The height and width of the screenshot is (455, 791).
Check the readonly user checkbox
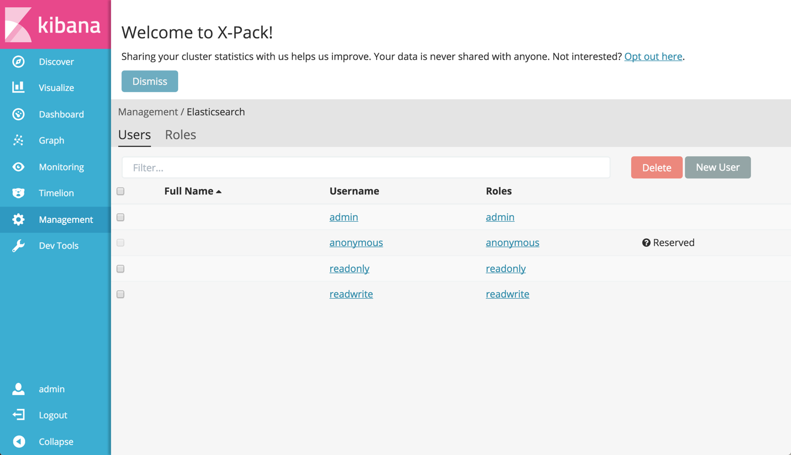[120, 269]
